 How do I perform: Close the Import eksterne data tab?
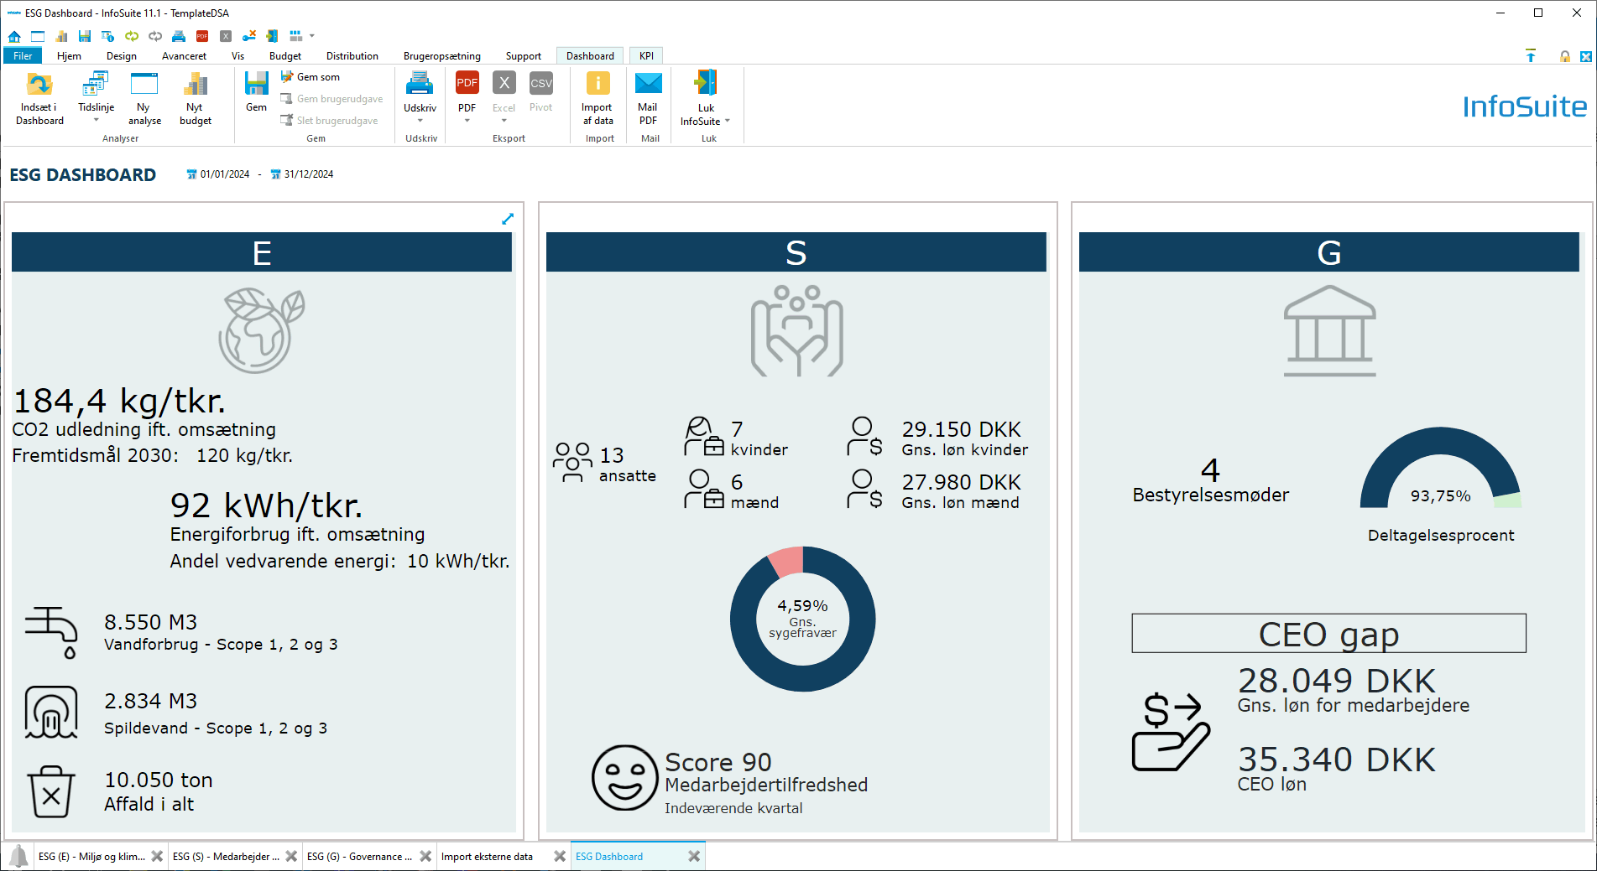point(560,856)
